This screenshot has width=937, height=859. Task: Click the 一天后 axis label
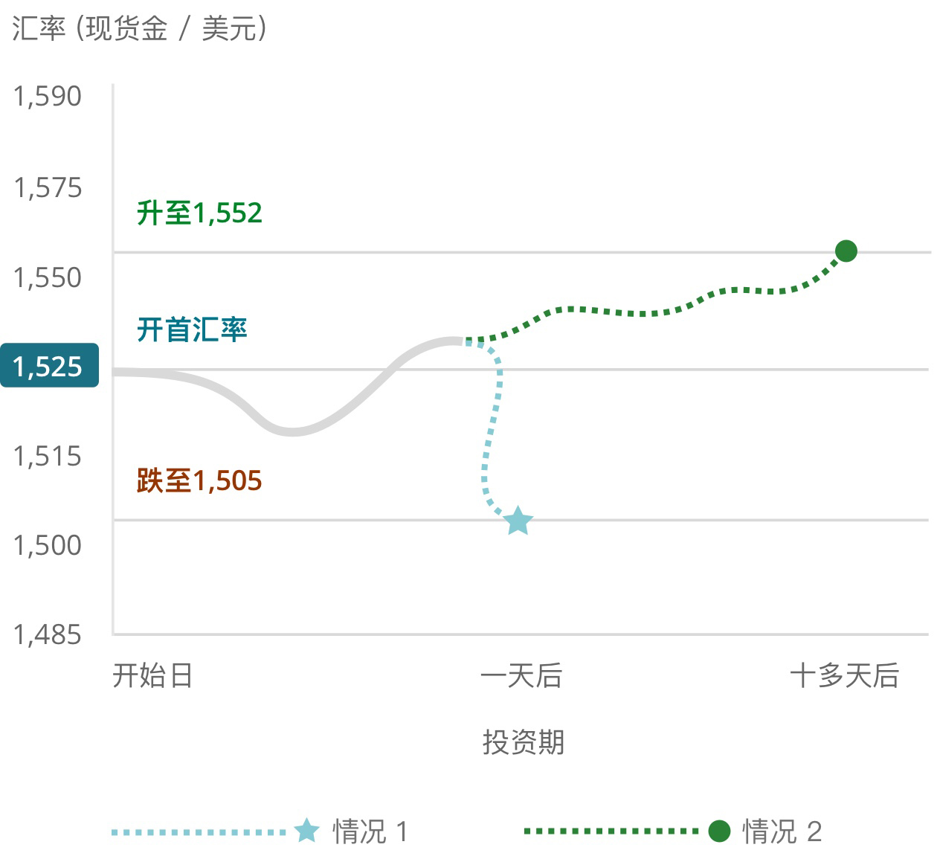[x=521, y=675]
